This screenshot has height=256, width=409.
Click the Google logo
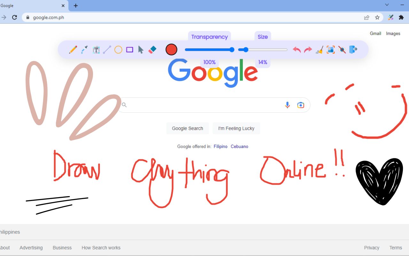[x=213, y=73]
